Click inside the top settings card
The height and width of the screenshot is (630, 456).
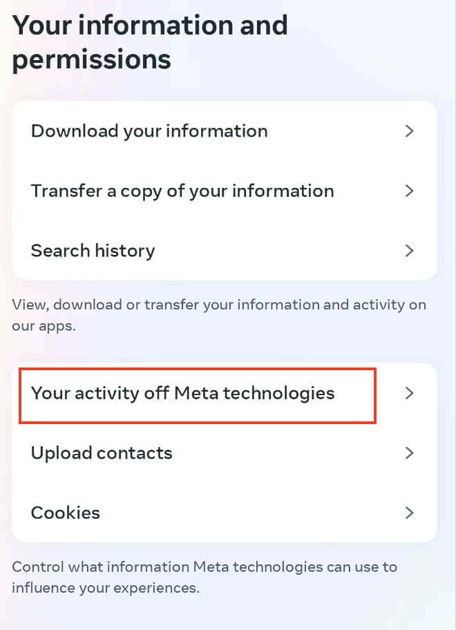[x=225, y=191]
